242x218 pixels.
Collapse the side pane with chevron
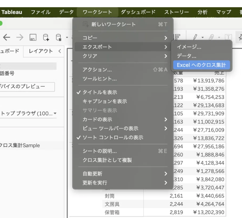tap(60, 51)
